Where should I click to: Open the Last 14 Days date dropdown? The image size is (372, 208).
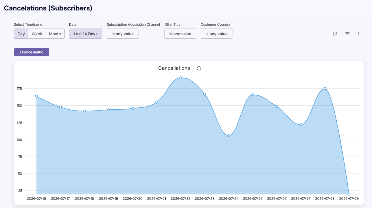click(x=85, y=34)
